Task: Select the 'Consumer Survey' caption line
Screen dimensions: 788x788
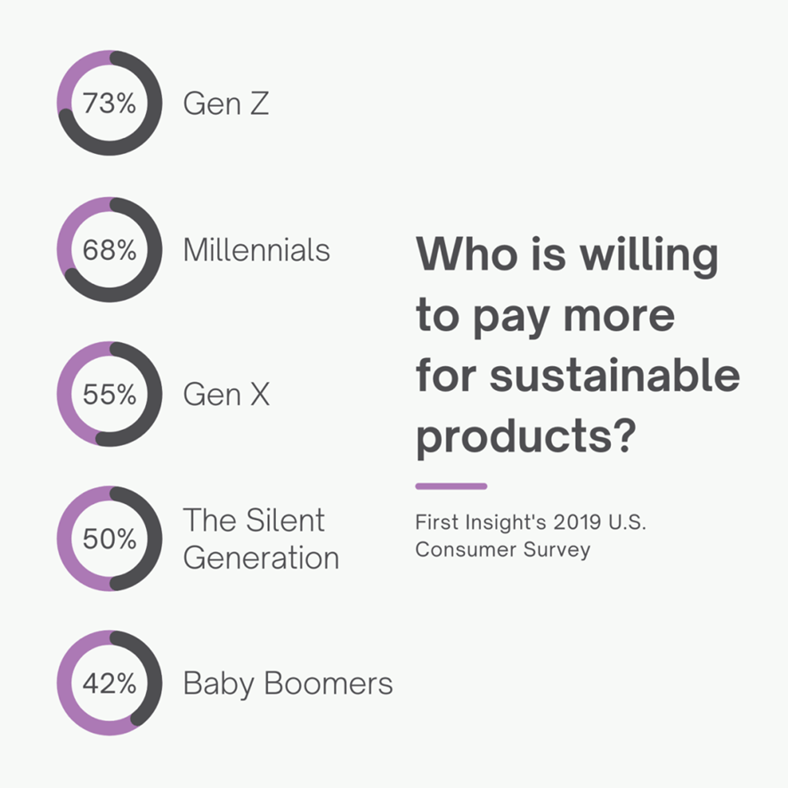Action: click(502, 549)
